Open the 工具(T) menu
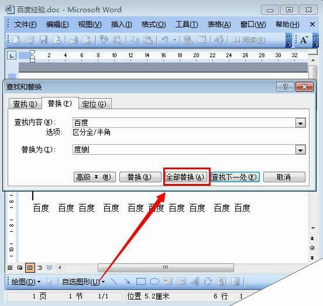Viewport: 323px width, 306px height. point(187,25)
